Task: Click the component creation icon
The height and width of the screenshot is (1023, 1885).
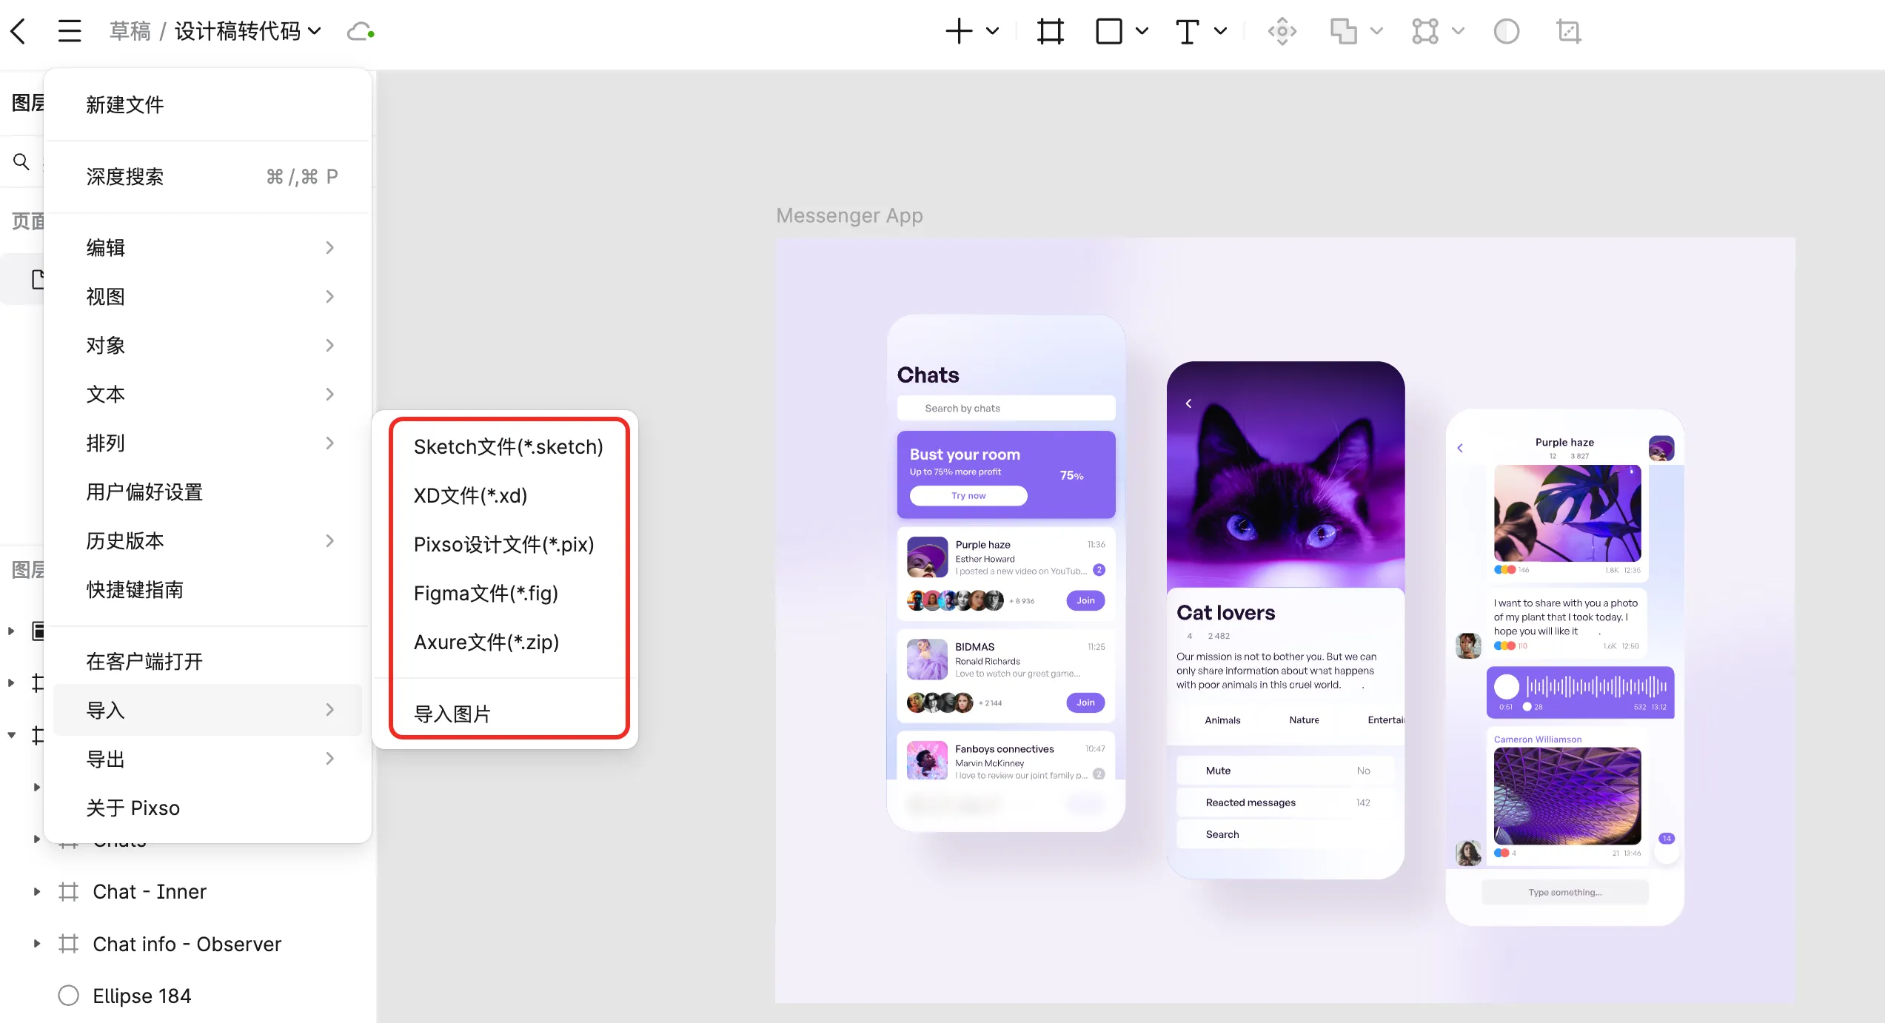Action: (1282, 31)
